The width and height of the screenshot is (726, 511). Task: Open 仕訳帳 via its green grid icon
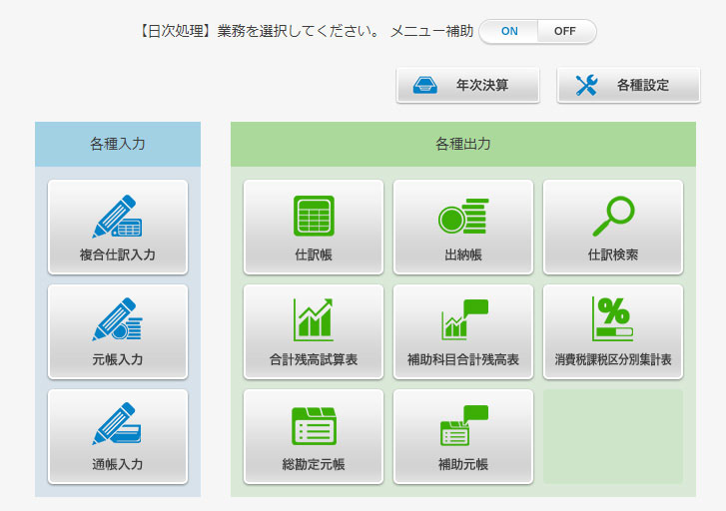(x=314, y=216)
